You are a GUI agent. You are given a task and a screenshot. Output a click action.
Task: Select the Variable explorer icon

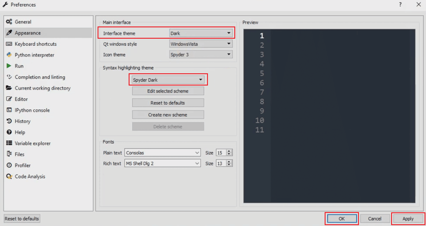9,143
